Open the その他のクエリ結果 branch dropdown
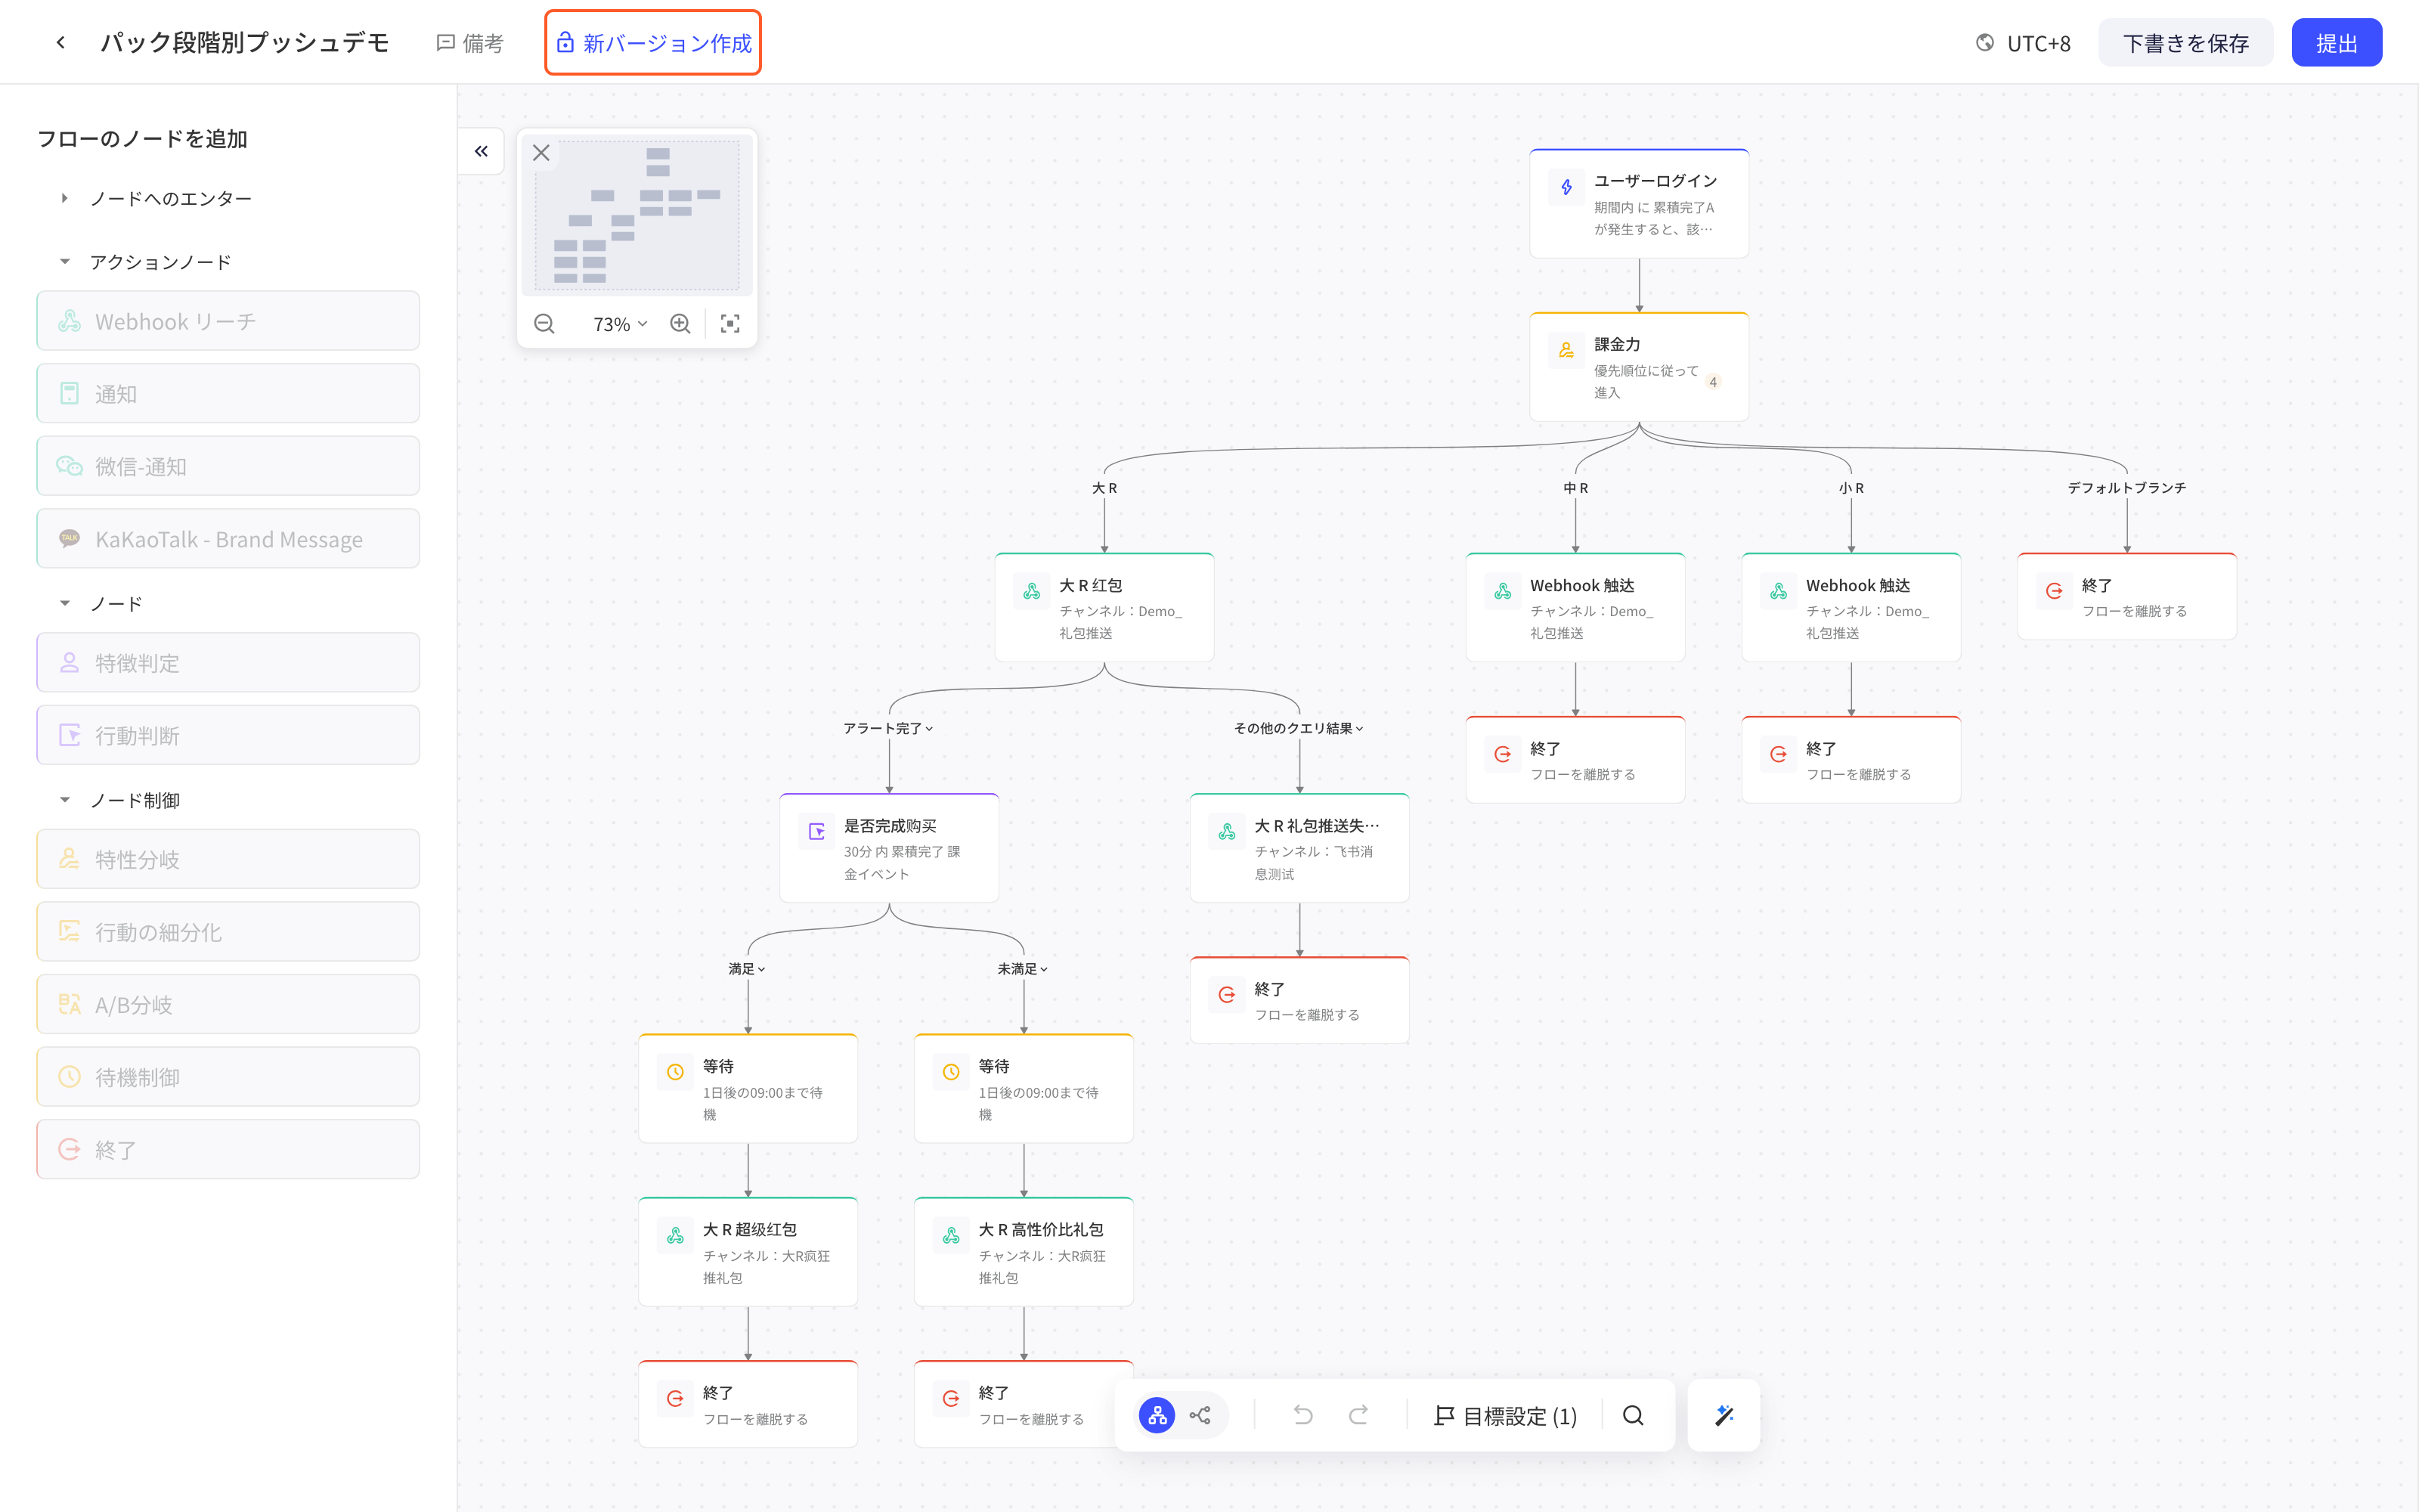Viewport: 2419px width, 1512px height. coord(1299,728)
